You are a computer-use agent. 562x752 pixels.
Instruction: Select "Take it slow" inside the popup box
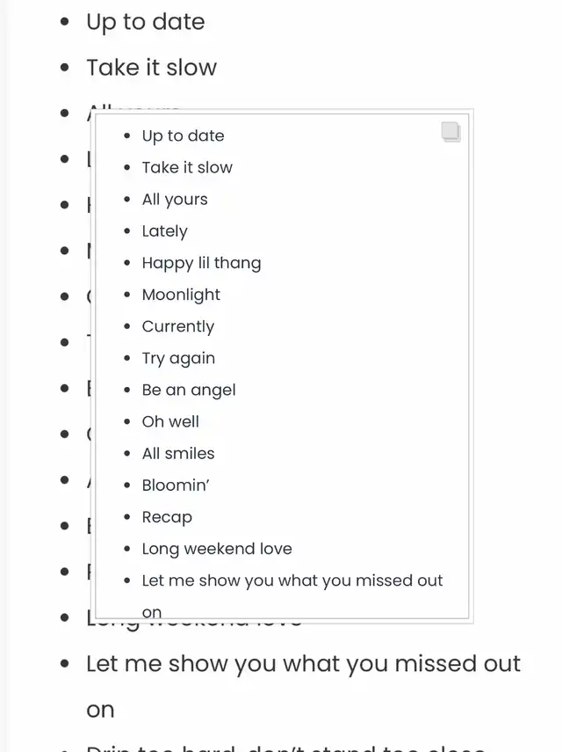tap(187, 167)
